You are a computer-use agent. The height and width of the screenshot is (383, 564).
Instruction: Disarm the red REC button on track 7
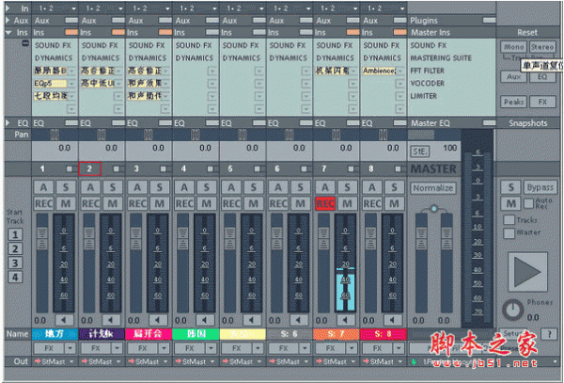[x=325, y=203]
